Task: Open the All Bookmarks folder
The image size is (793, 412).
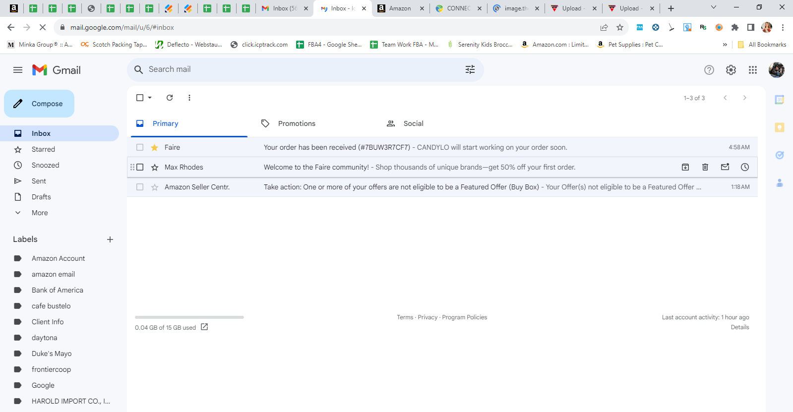Action: coord(762,45)
